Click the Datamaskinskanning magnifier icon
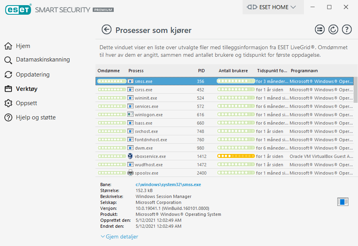 (x=8, y=60)
